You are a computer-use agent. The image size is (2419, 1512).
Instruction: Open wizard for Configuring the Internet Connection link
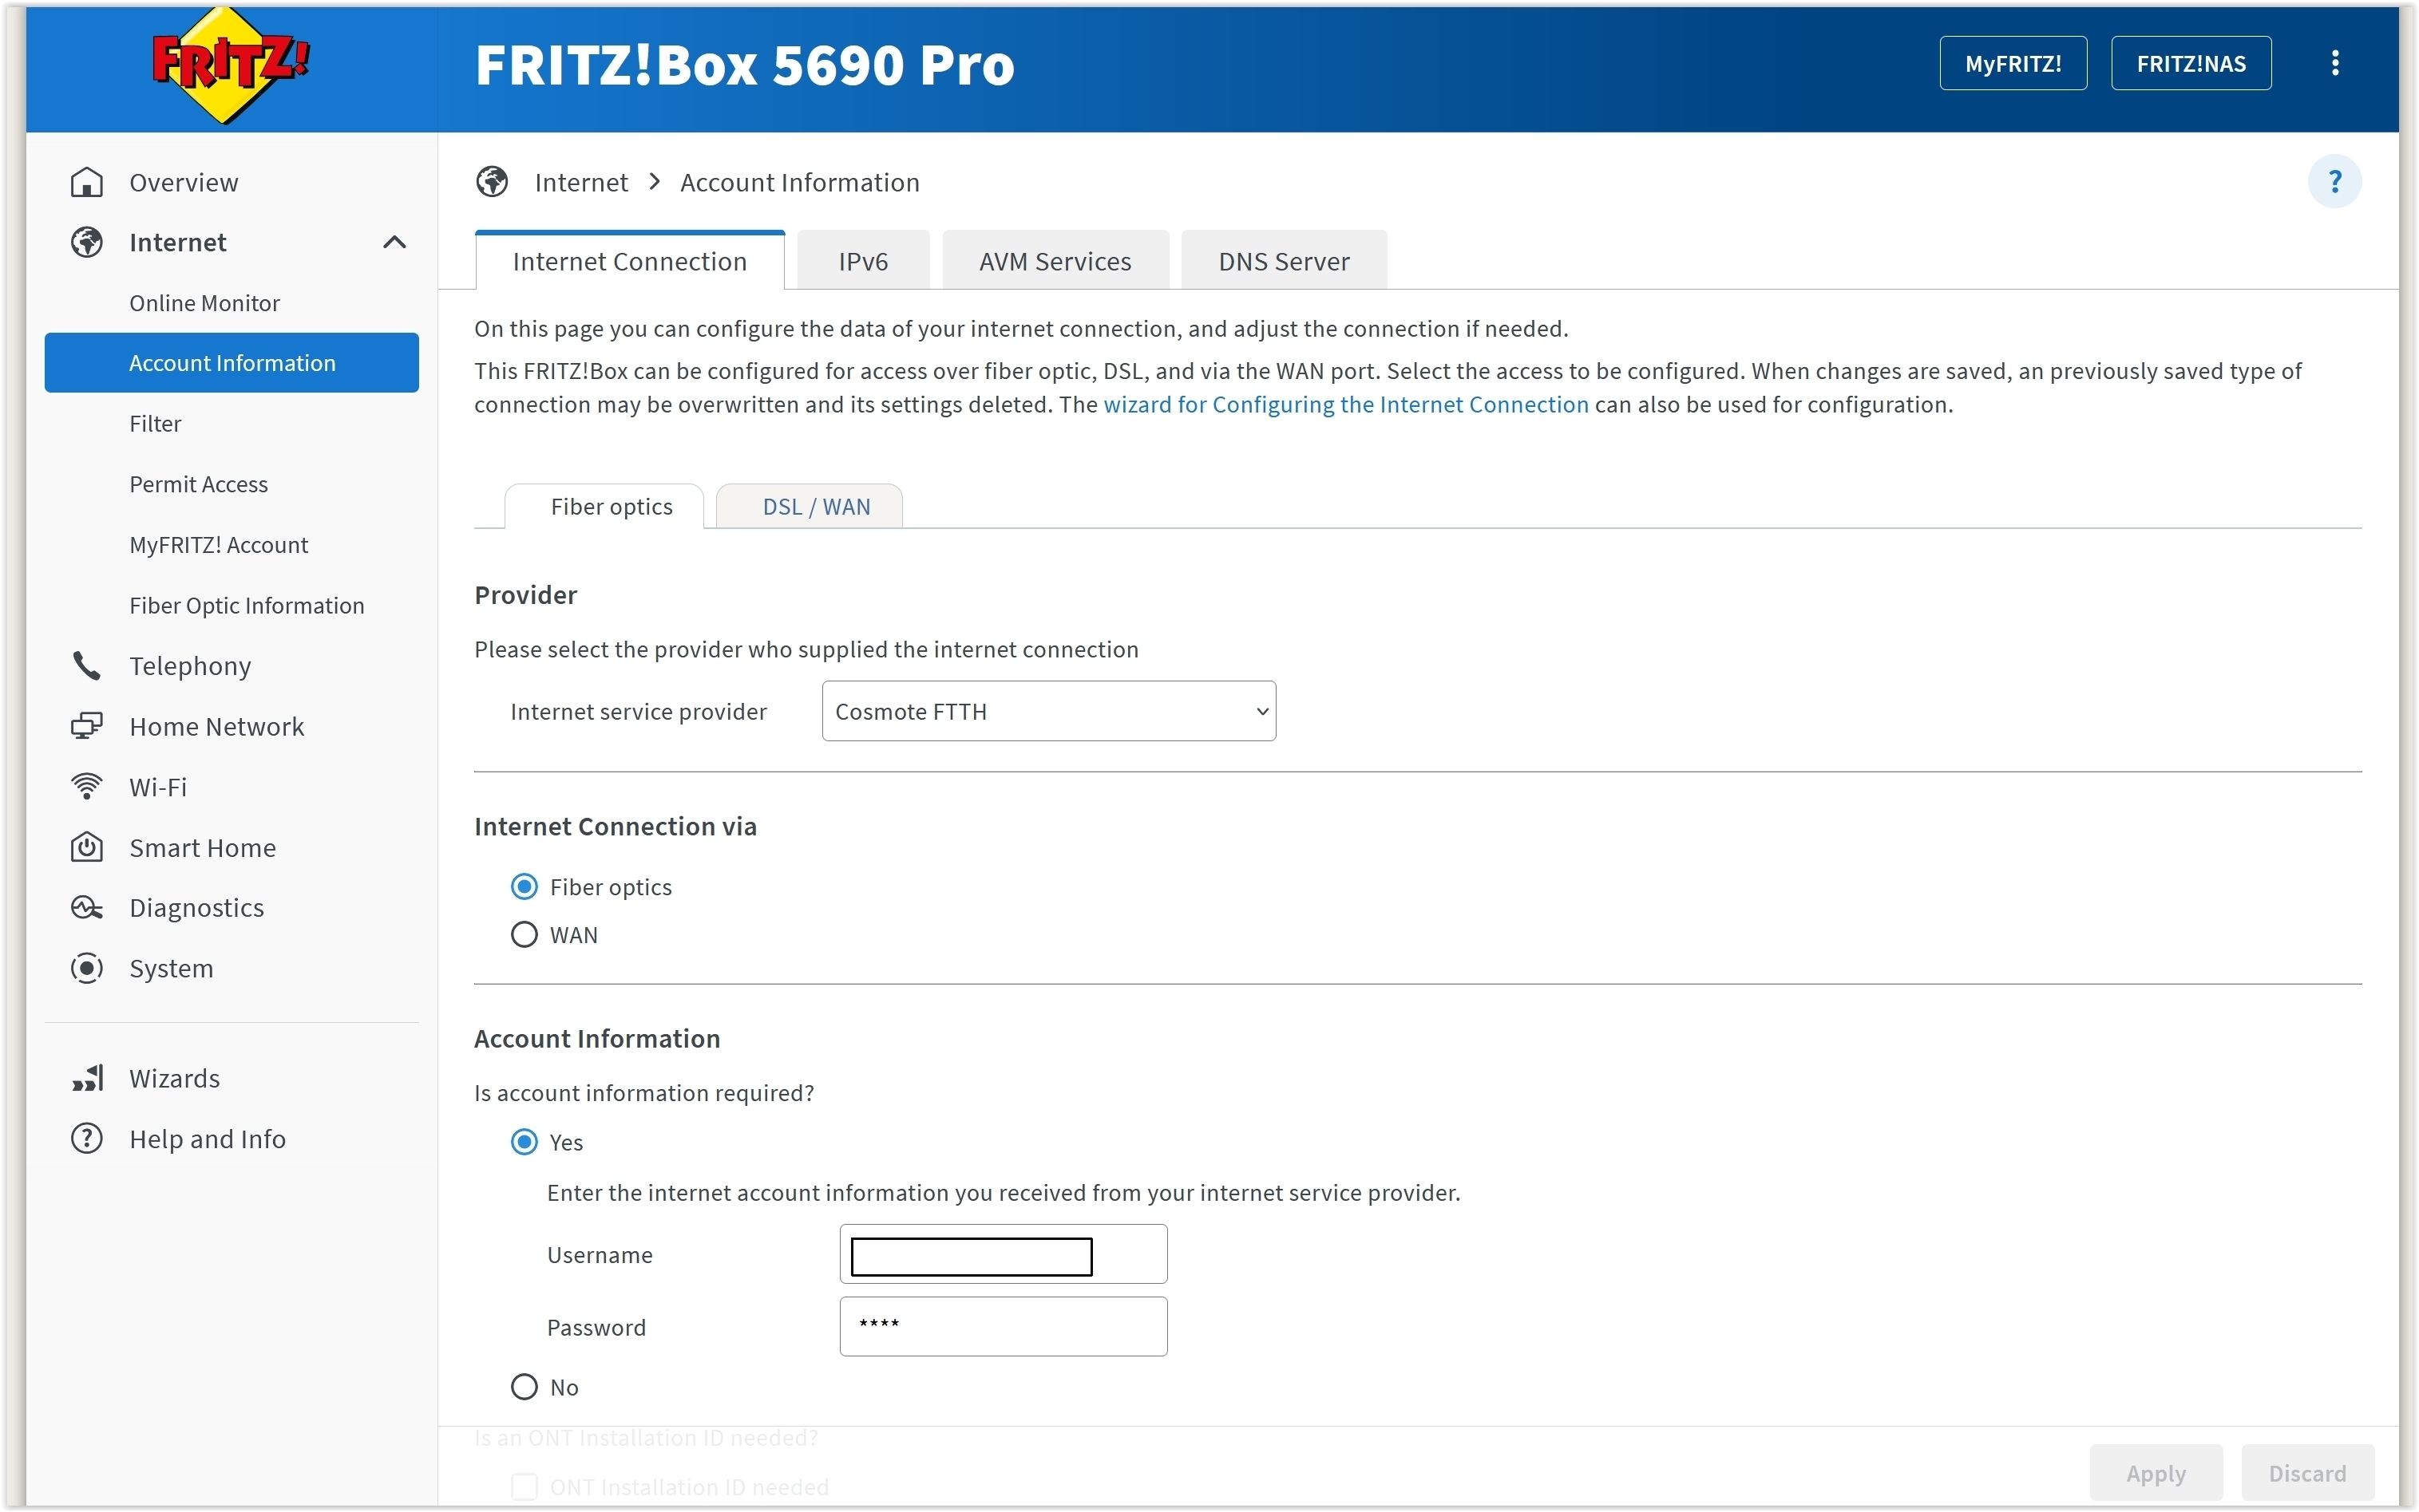pos(1344,405)
